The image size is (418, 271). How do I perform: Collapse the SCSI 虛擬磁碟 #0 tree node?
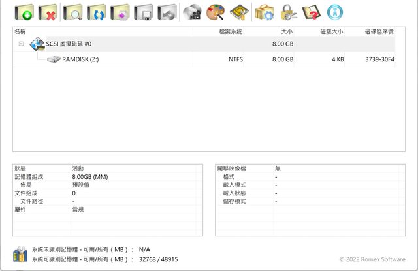click(22, 44)
